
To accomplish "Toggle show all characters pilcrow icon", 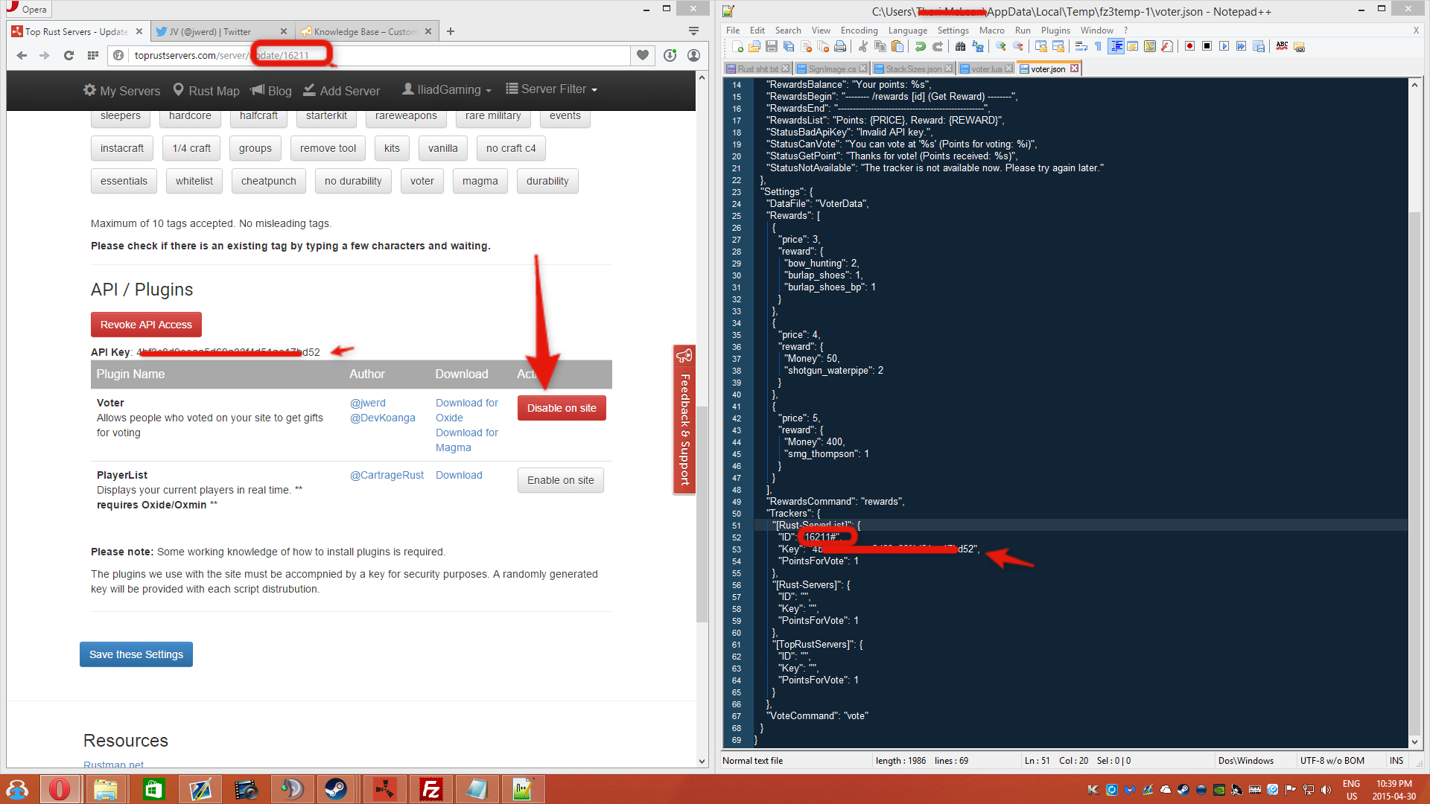I will click(1098, 46).
